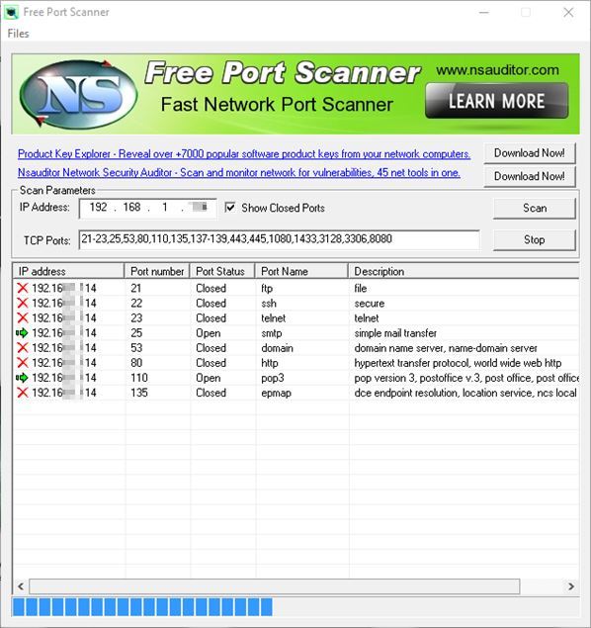
Task: Click the green arrow icon for port 25
Action: (22, 333)
